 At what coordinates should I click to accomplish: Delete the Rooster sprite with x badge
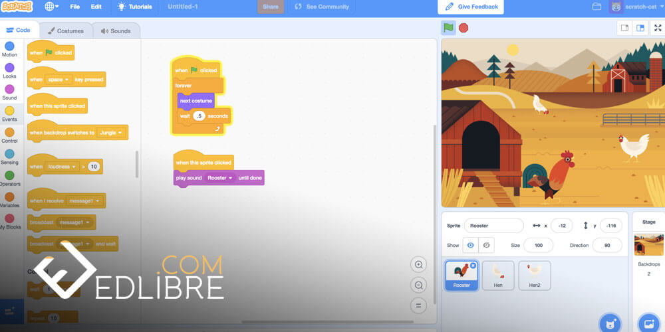click(x=473, y=266)
